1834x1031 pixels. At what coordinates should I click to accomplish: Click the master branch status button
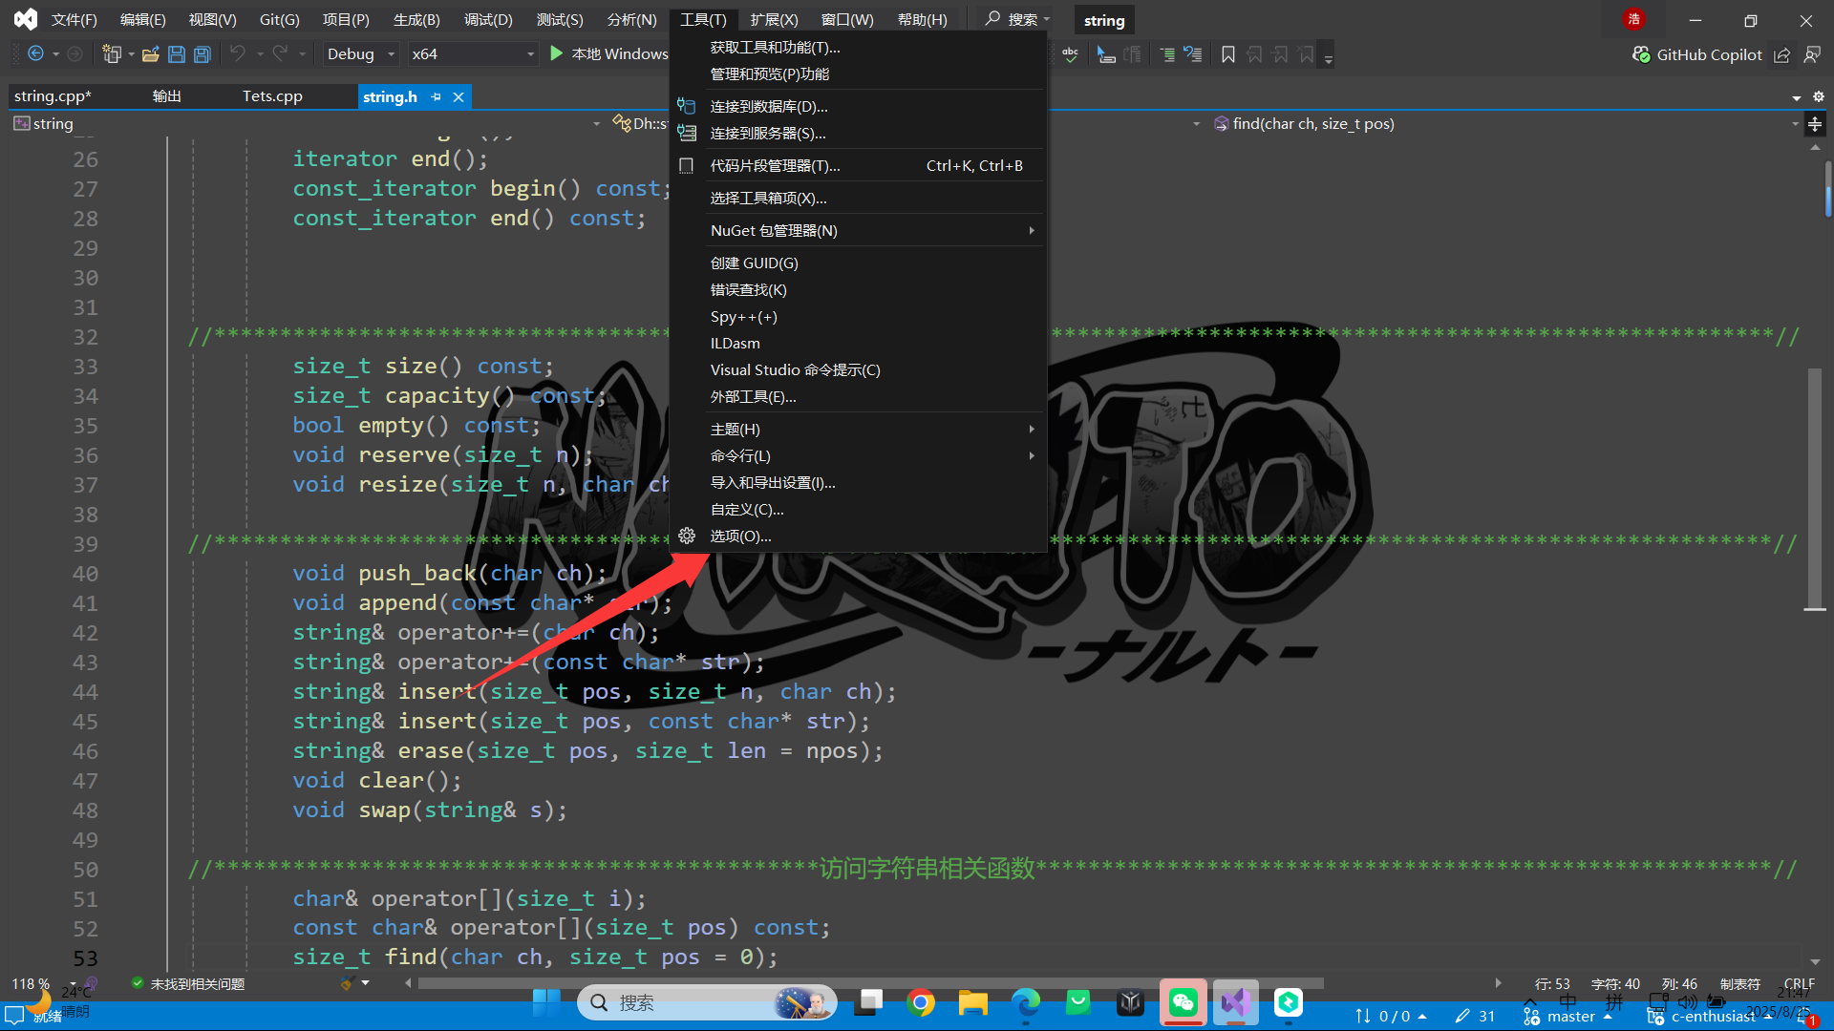1570,1017
